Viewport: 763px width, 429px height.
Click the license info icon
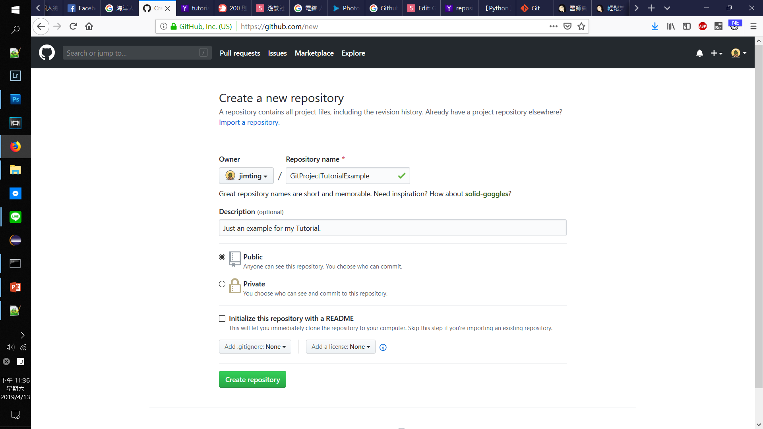(383, 347)
